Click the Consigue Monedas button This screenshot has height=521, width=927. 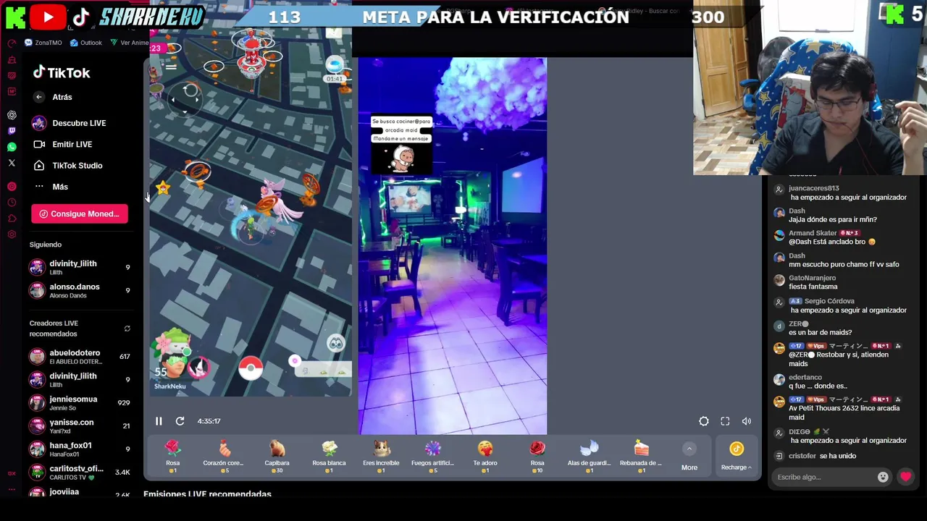pos(80,213)
